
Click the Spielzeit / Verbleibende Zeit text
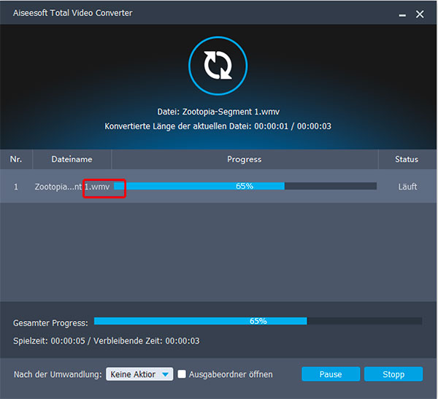[x=107, y=341]
